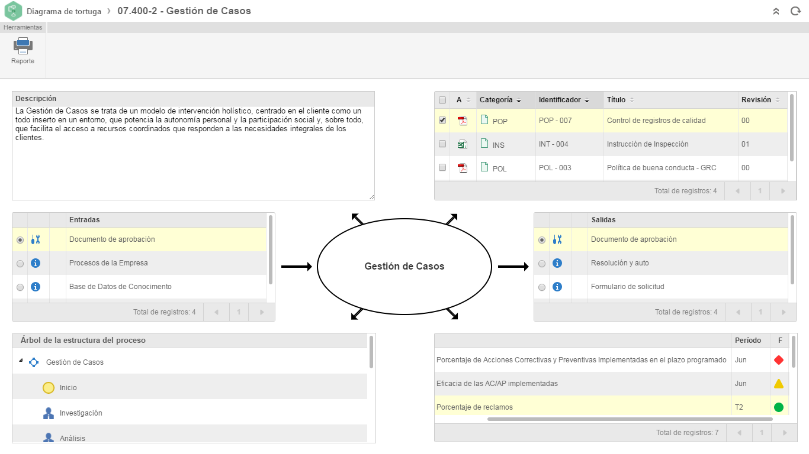Click horizontal scrollbar in indicators table
Image resolution: width=809 pixels, height=454 pixels.
click(630, 419)
